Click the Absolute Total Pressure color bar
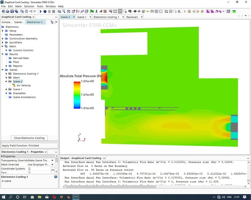This screenshot has height=200, width=251. [x=77, y=95]
